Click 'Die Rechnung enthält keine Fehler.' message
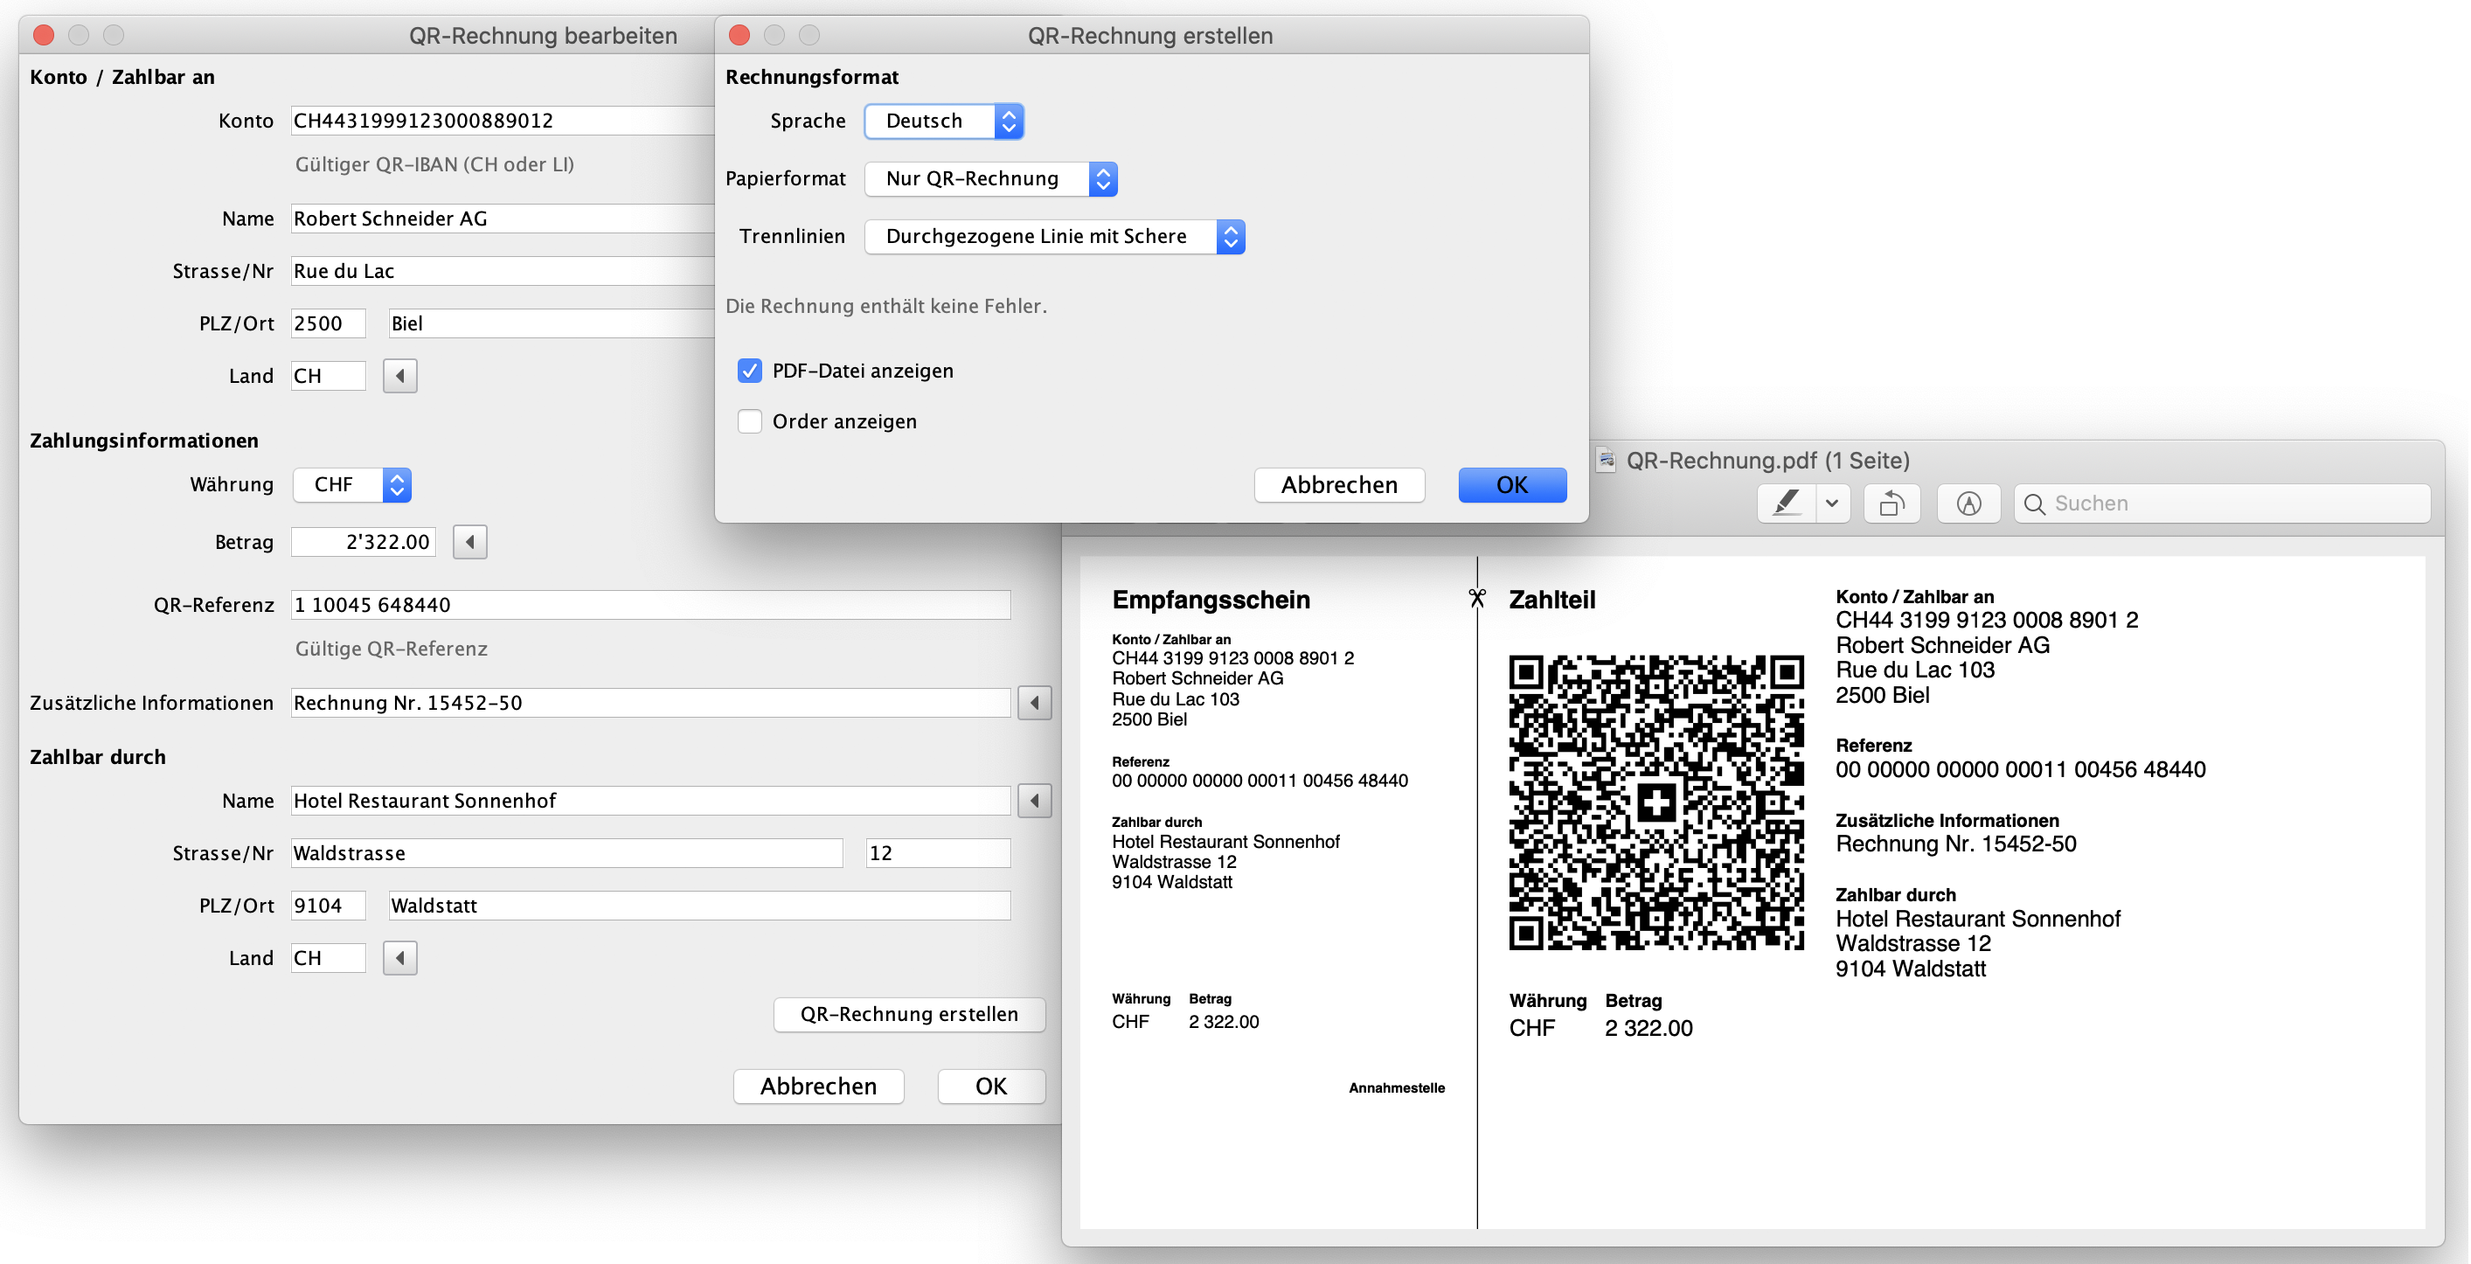 coord(886,306)
